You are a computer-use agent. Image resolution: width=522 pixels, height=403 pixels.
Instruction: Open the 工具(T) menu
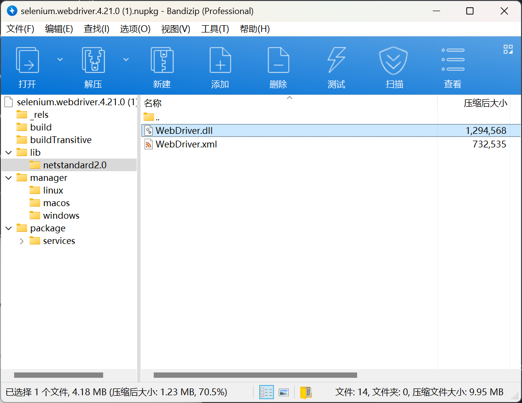point(215,29)
